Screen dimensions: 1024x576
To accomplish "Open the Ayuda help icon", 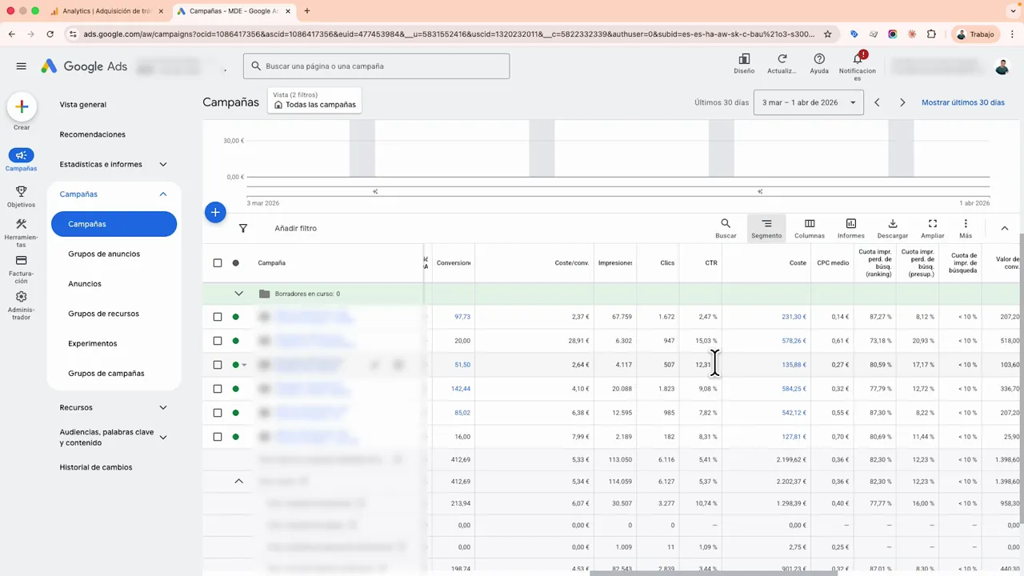I will [x=819, y=59].
